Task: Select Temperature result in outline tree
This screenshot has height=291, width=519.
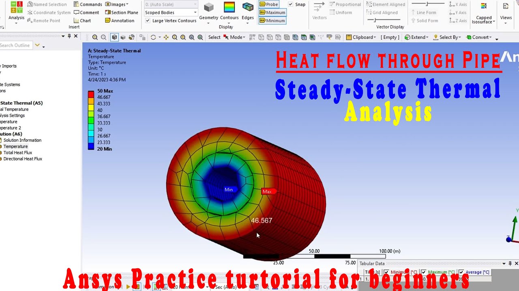Action: coord(15,146)
